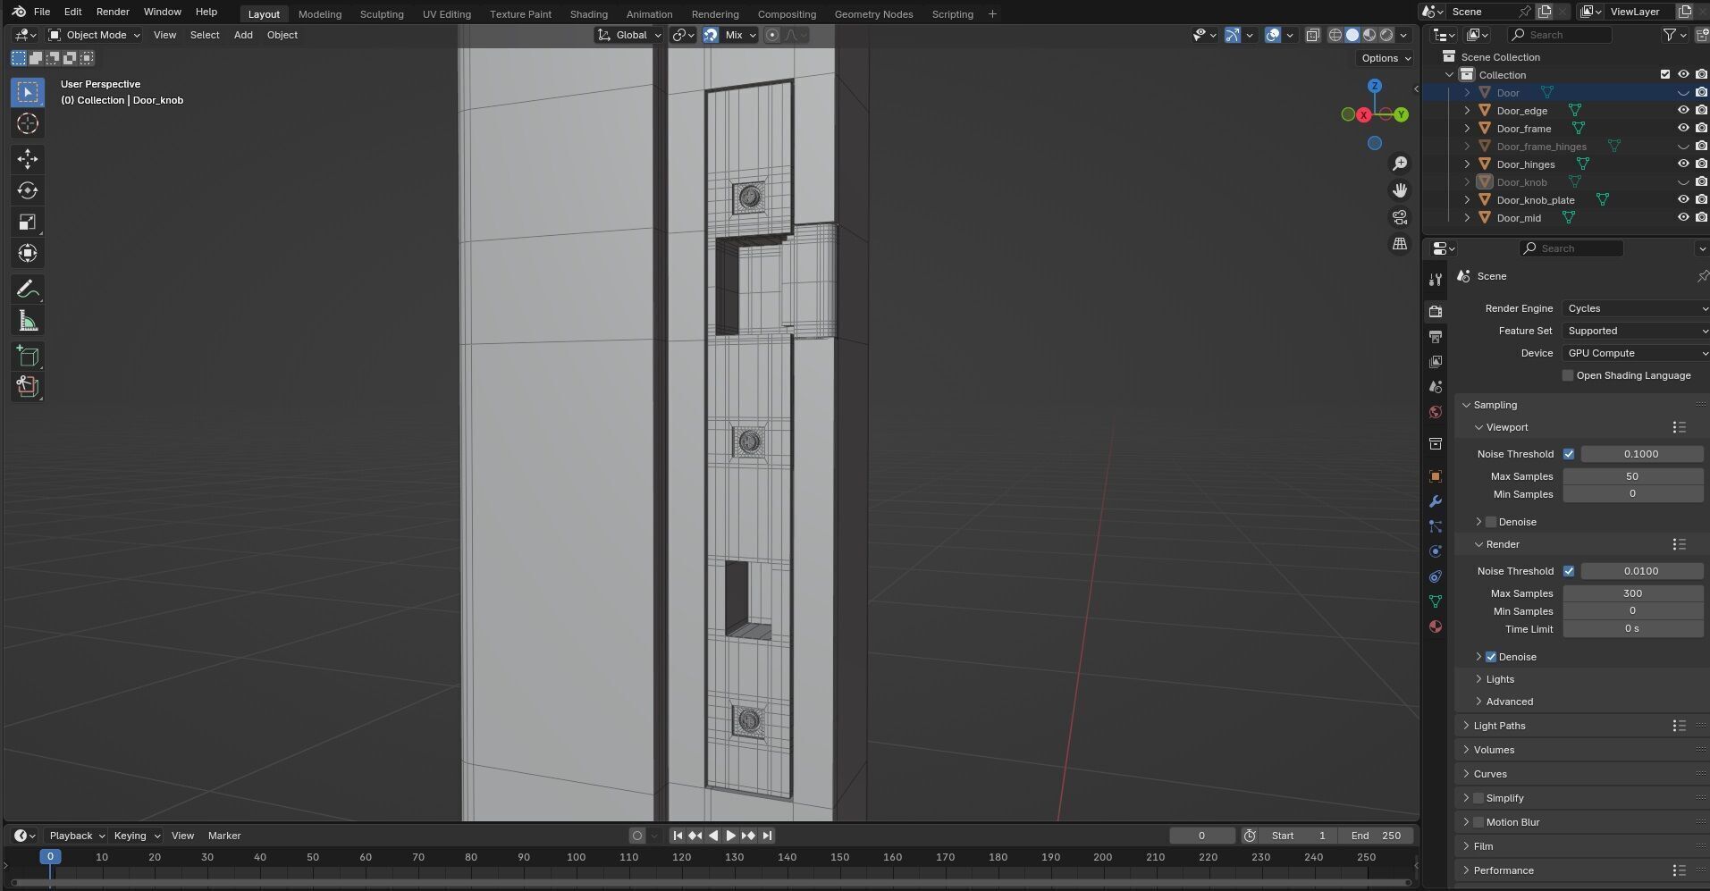Open the Render properties tab icon
This screenshot has height=891, width=1710.
1436,312
